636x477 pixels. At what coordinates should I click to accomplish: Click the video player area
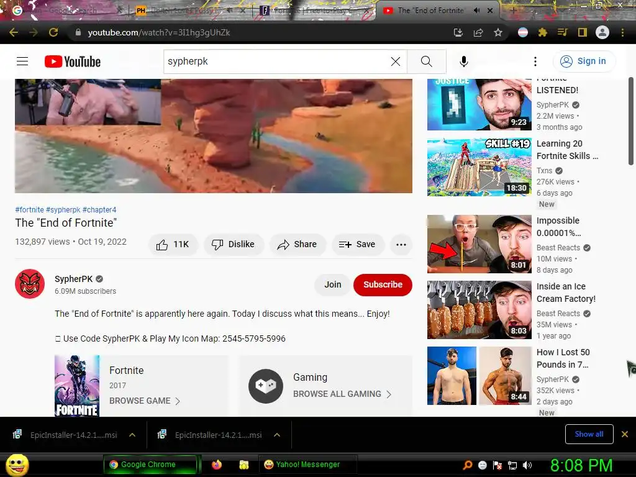coord(214,136)
